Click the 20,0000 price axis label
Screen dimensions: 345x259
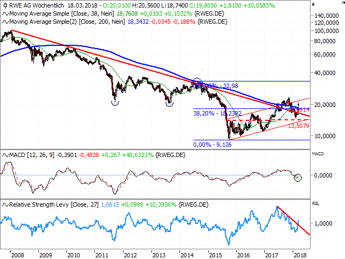click(325, 105)
